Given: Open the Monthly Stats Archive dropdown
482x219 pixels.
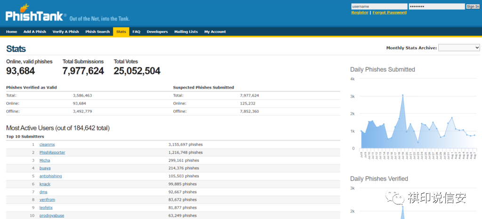Looking at the screenshot, I should (x=458, y=48).
